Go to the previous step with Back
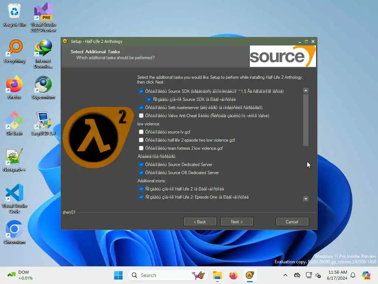This screenshot has width=378, height=284. click(x=200, y=222)
